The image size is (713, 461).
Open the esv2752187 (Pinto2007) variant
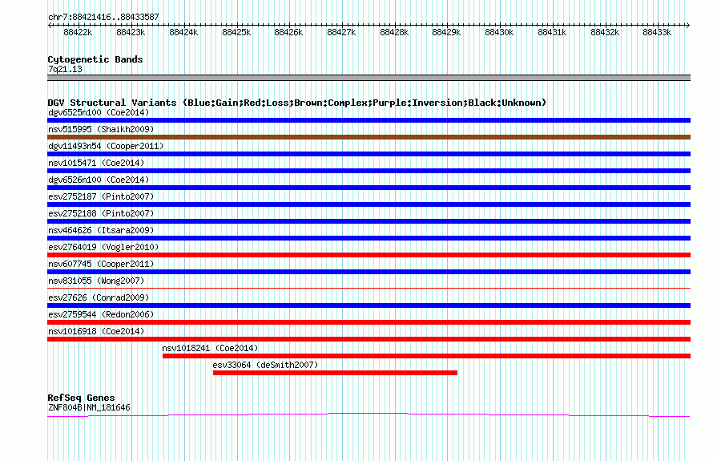tap(101, 196)
